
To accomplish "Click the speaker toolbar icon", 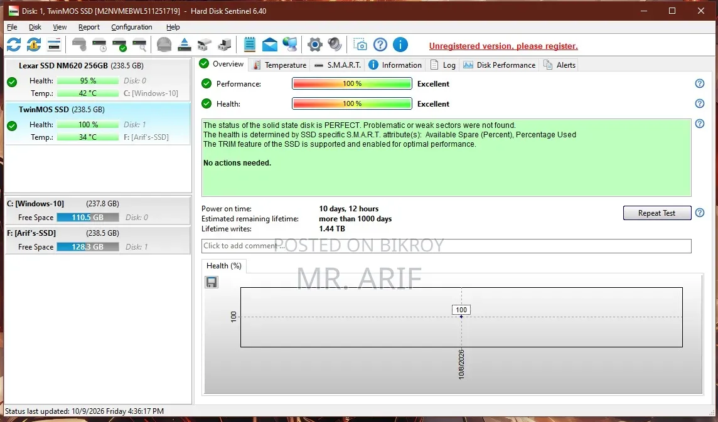I will tap(335, 45).
